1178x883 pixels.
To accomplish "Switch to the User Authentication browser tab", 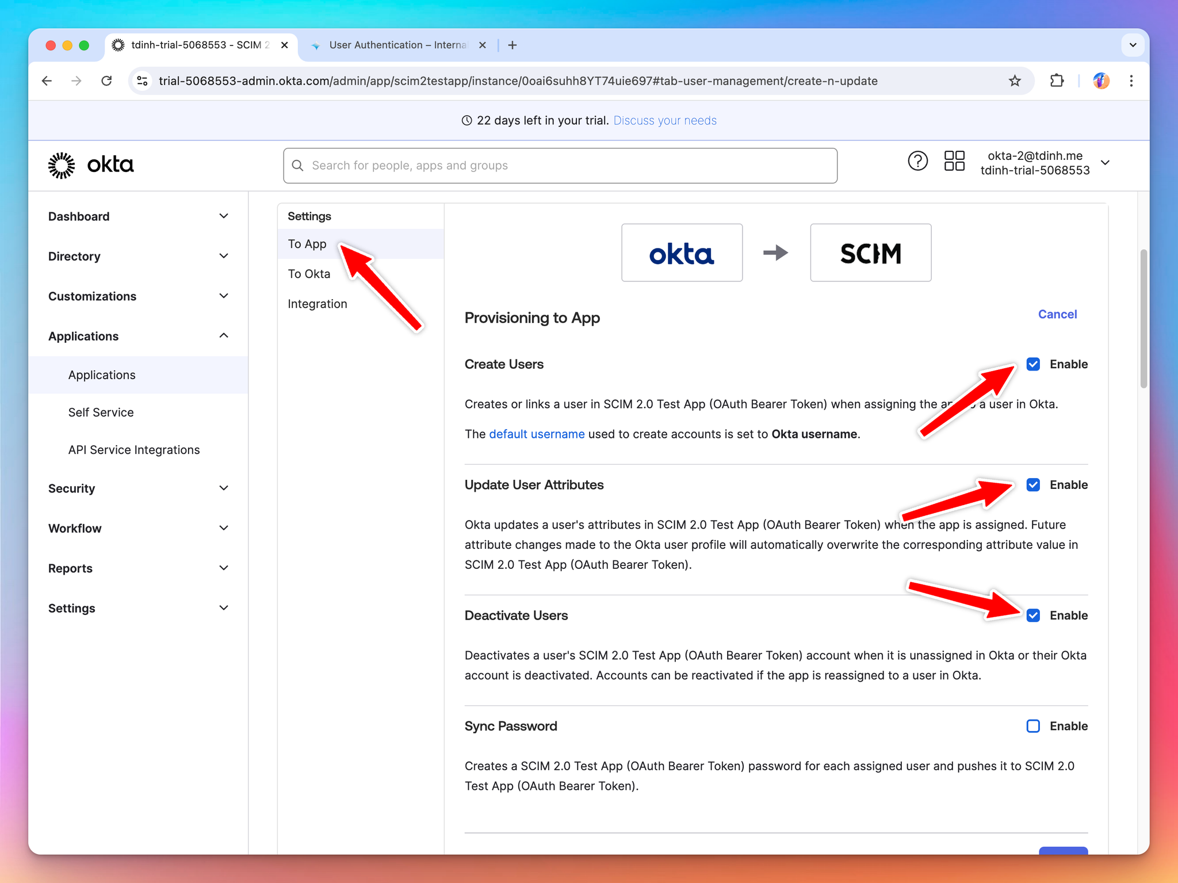I will [x=397, y=45].
